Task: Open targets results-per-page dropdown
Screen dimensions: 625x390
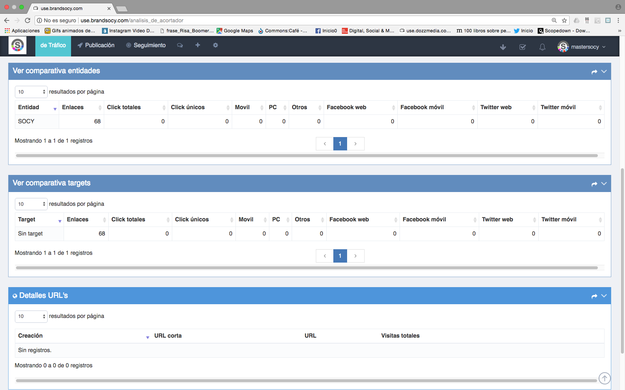Action: coord(31,204)
